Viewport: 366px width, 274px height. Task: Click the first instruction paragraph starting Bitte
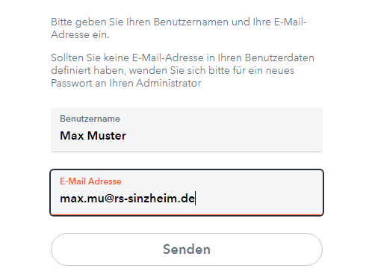click(179, 28)
